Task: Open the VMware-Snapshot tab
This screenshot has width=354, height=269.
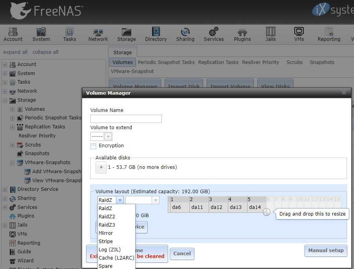Action: [x=132, y=71]
